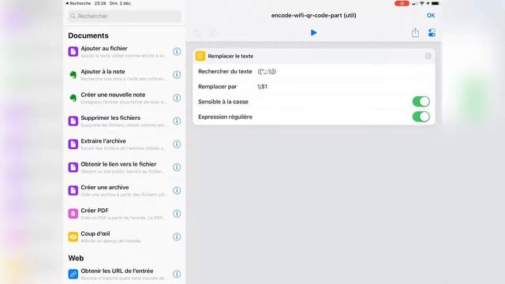Show info for Créer une archive
Viewport: 505px width, 284px height.
point(177,191)
